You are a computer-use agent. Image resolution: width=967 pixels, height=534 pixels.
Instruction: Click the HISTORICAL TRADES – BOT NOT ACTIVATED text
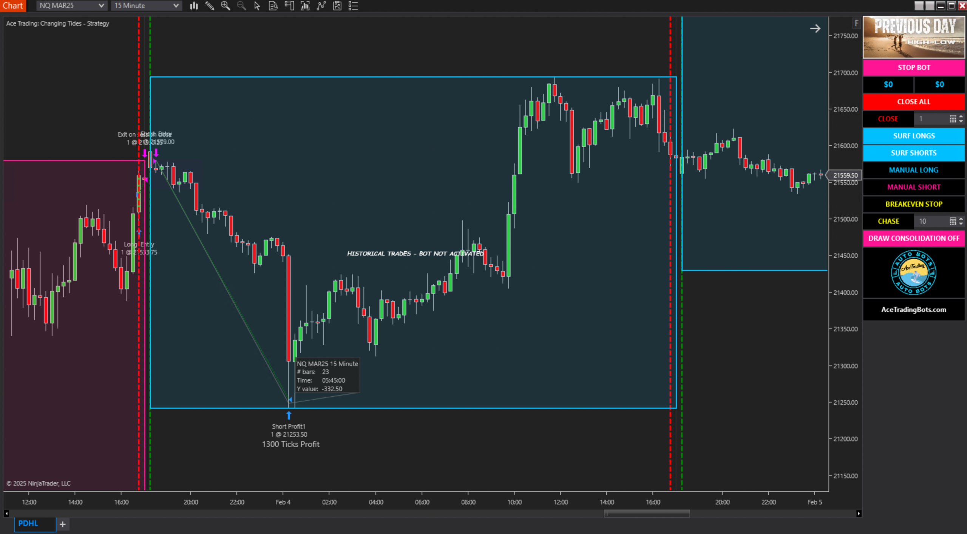pyautogui.click(x=415, y=253)
